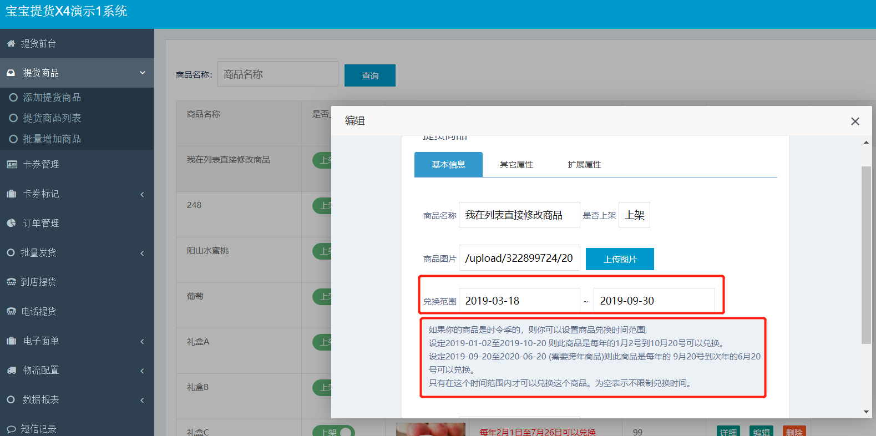Screen dimensions: 876x436
Task: Switch to the 扩展属性 tab
Action: (584, 165)
